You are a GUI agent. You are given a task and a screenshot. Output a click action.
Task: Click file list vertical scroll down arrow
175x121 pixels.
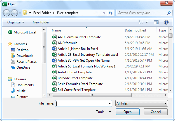171,90
